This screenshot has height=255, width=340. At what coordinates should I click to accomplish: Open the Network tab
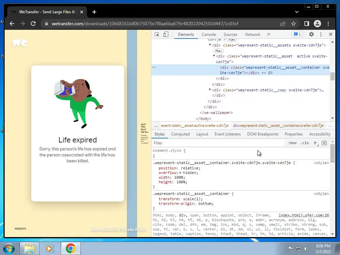253,35
